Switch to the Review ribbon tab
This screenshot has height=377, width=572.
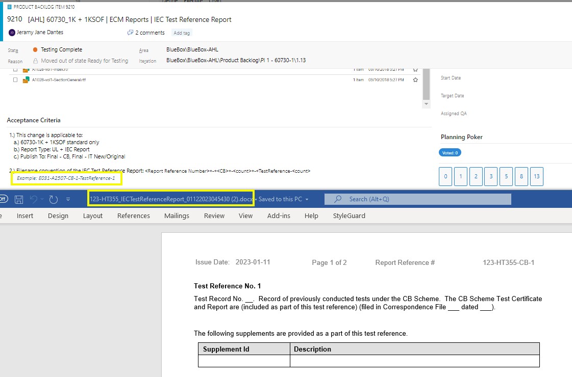(214, 216)
